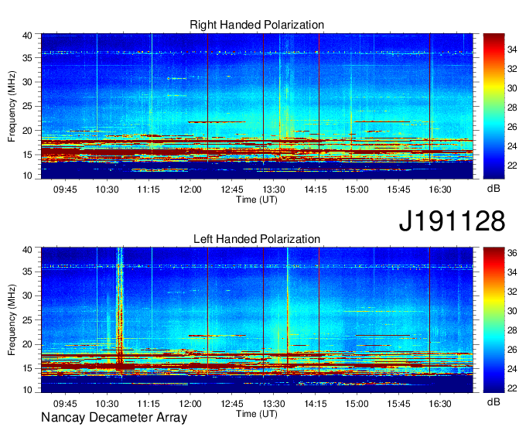Click the '12:00' time tick under Right Handed plot
The image size is (526, 427).
190,190
